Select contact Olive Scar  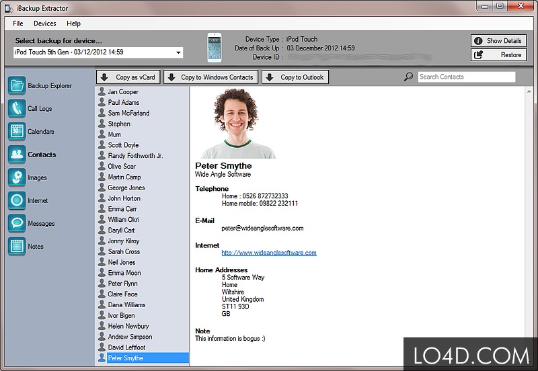(122, 166)
